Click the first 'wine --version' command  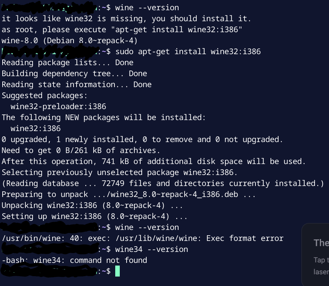point(147,8)
